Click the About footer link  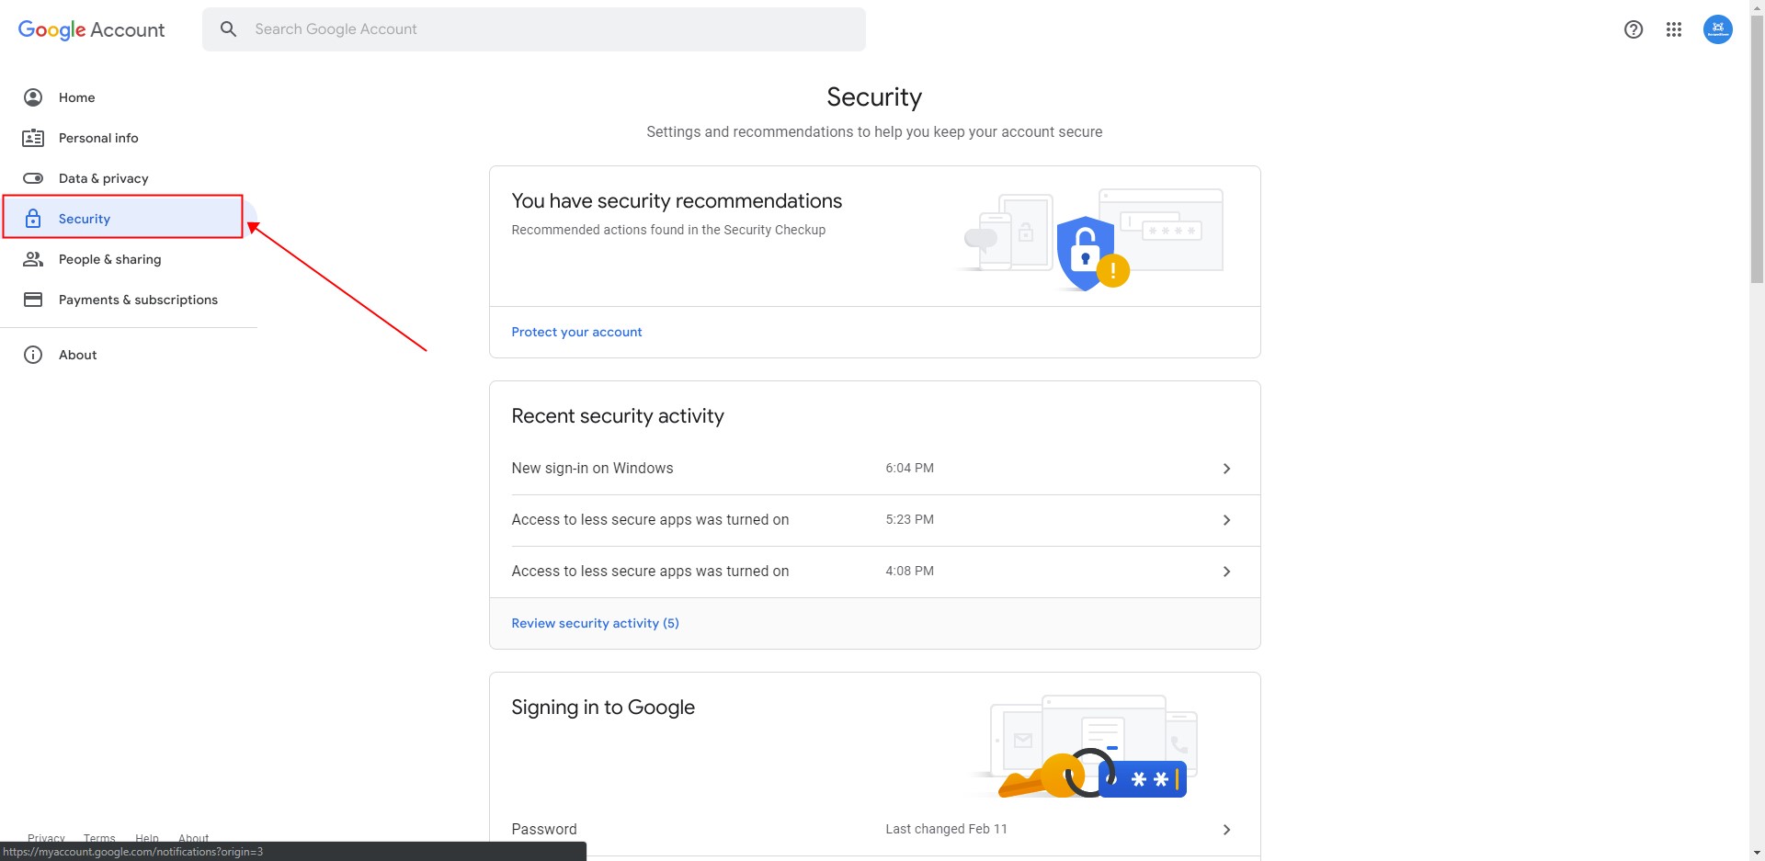(193, 838)
